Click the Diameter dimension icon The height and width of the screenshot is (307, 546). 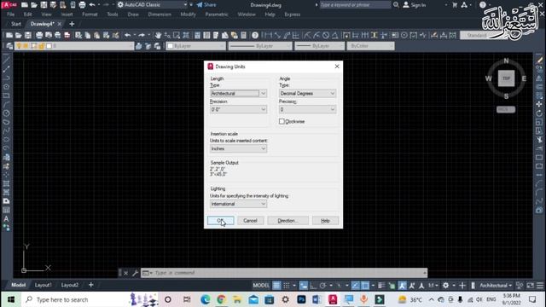click(326, 35)
